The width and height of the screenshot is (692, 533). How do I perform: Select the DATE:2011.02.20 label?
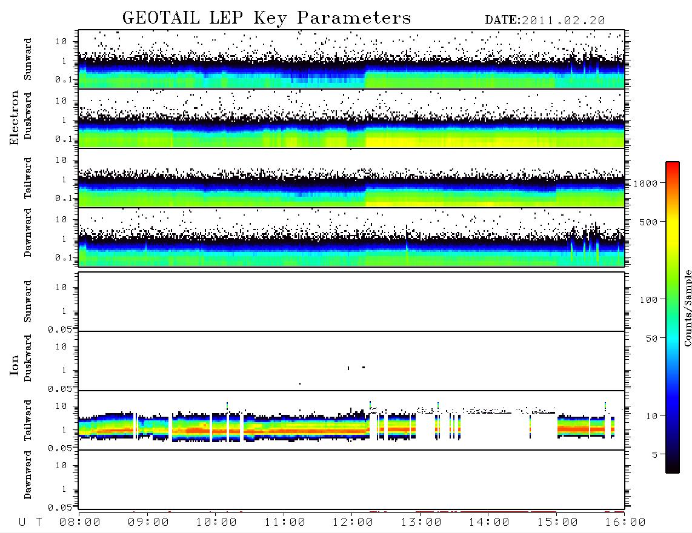click(545, 21)
